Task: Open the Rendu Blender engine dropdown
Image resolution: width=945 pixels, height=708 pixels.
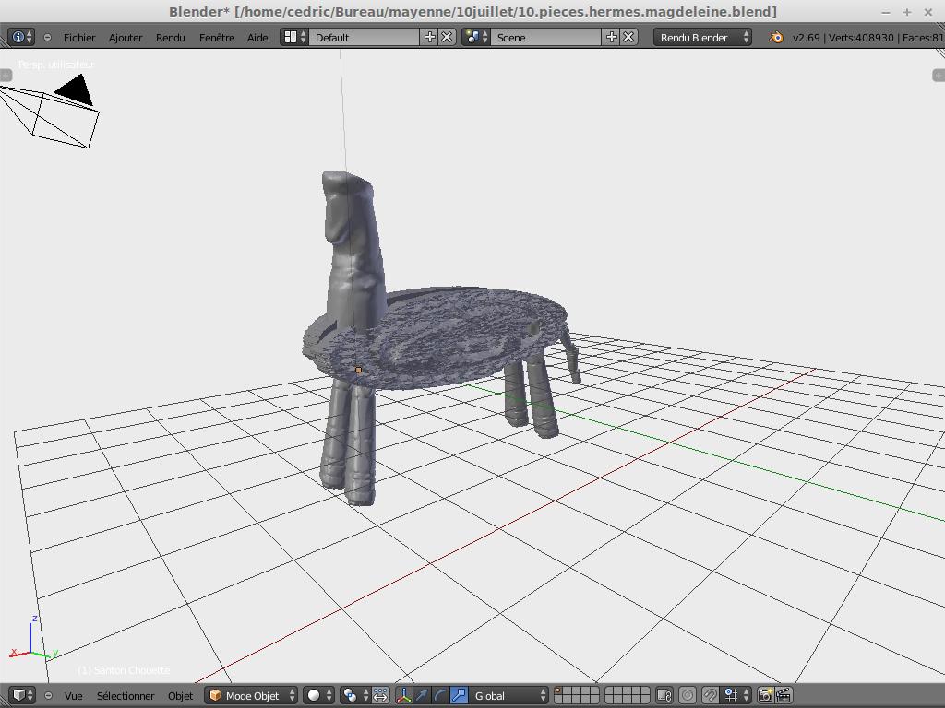Action: point(702,37)
